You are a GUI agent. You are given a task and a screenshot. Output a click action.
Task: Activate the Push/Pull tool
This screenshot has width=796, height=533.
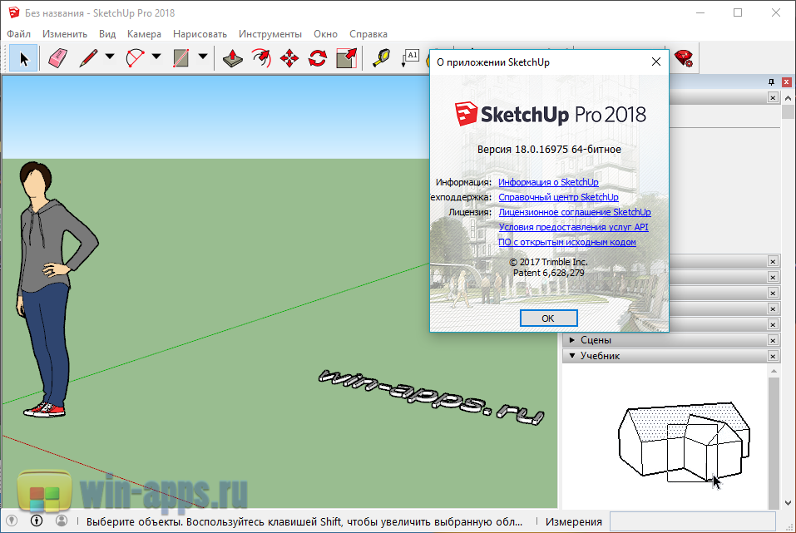(233, 58)
